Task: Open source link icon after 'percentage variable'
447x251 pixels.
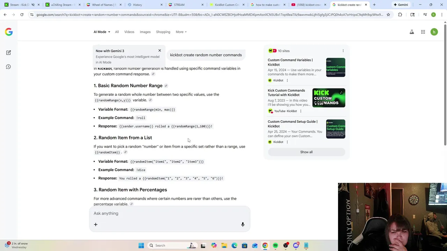Action: coord(131,204)
